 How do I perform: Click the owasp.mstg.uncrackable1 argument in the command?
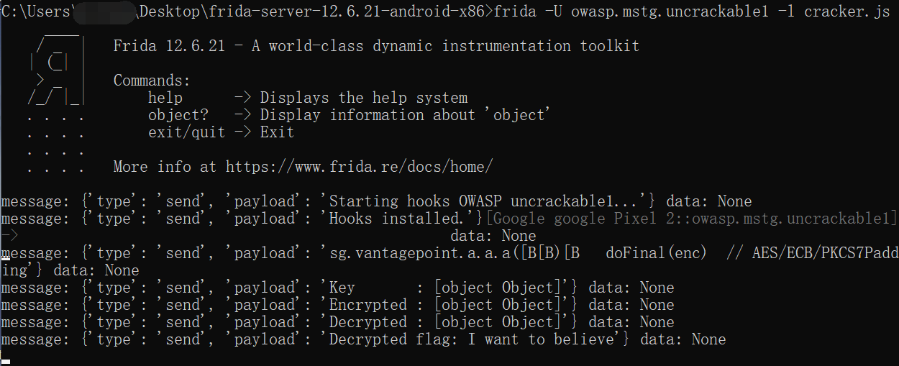[x=665, y=12]
